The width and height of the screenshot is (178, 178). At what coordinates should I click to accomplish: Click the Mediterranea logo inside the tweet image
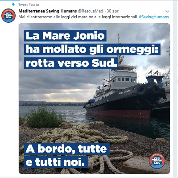tap(157, 161)
